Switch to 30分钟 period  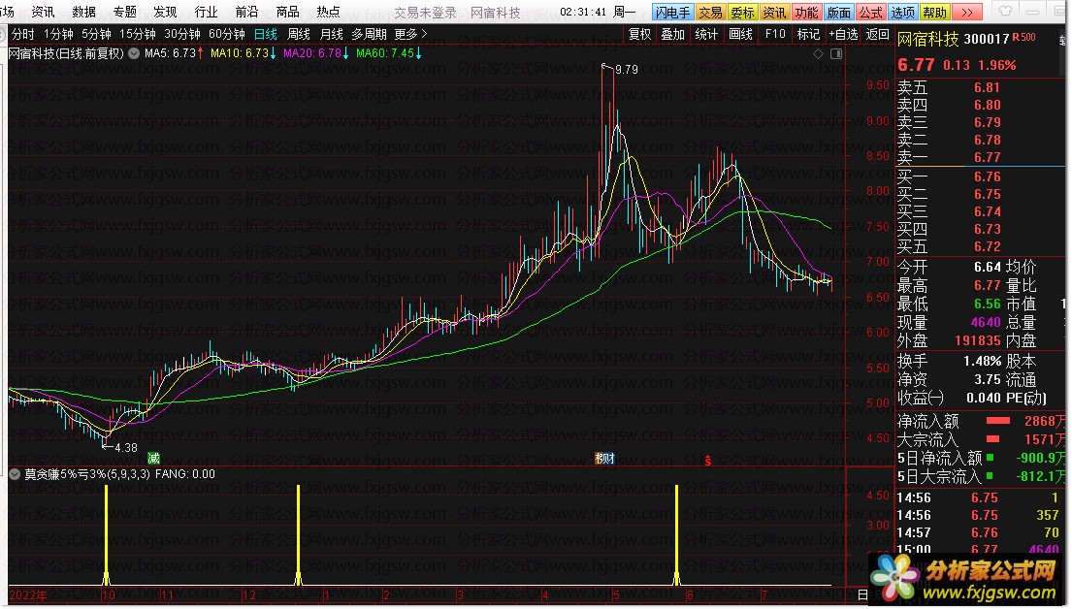(x=181, y=34)
